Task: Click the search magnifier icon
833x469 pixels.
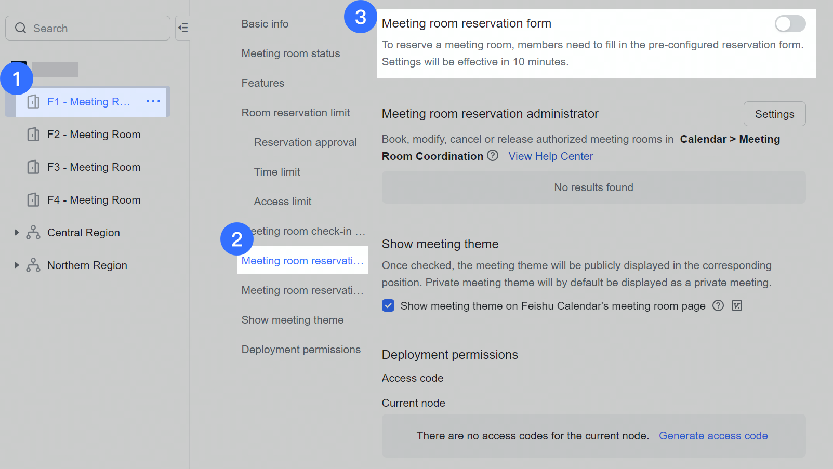Action: [x=21, y=28]
